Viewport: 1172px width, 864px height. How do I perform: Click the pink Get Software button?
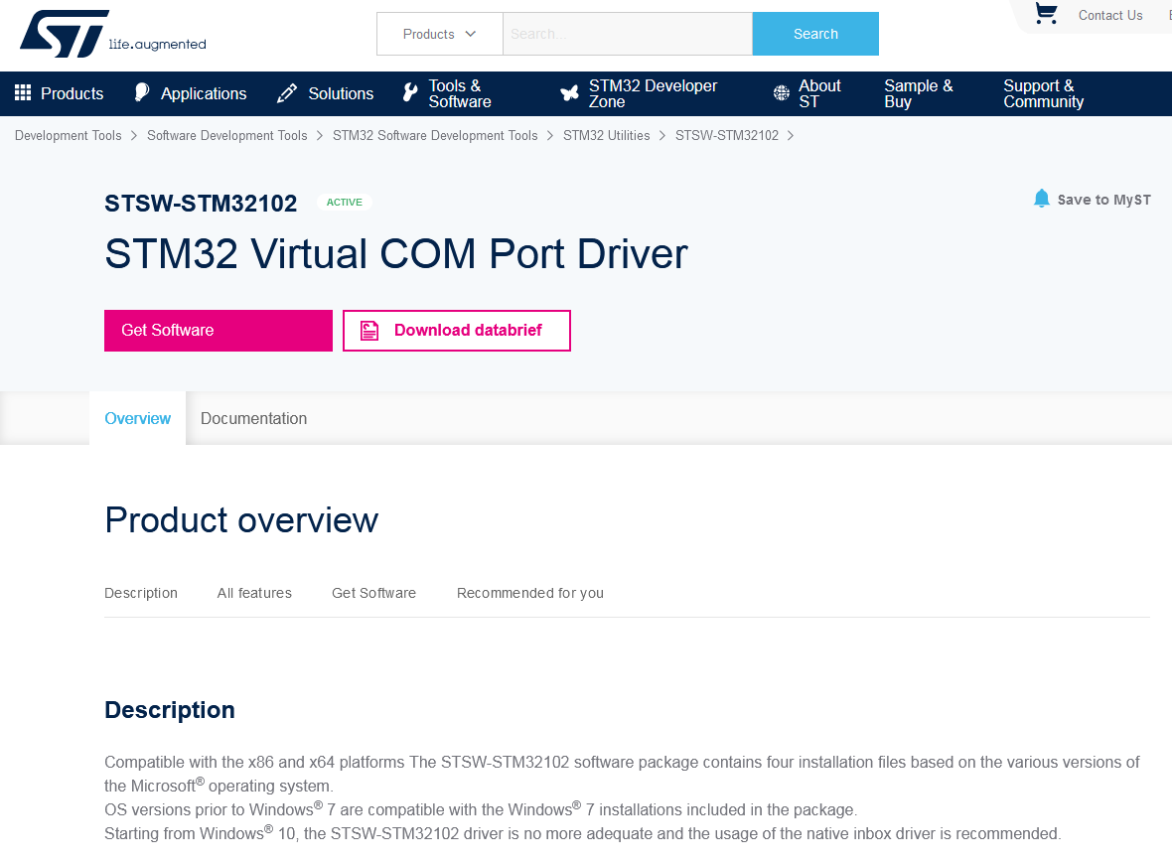click(x=219, y=331)
